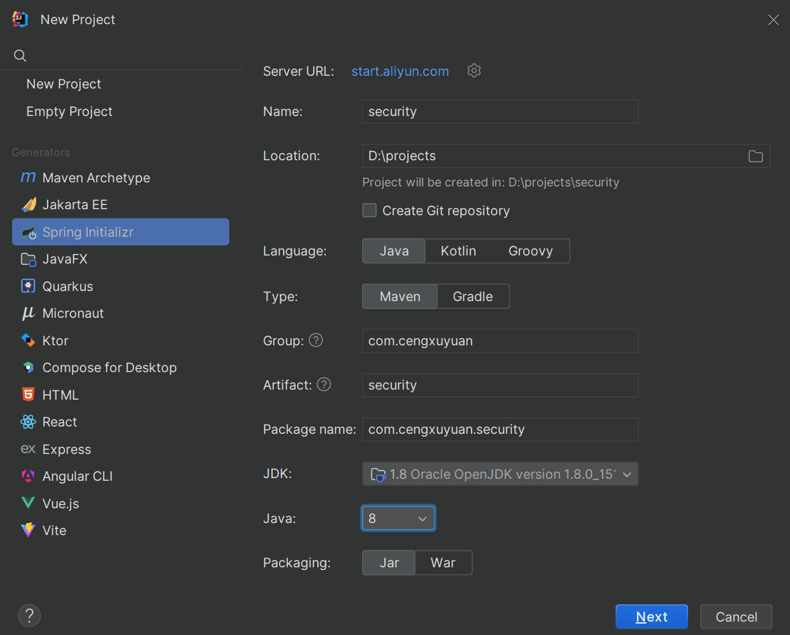Select Angular CLI generator label
This screenshot has width=790, height=635.
point(78,476)
